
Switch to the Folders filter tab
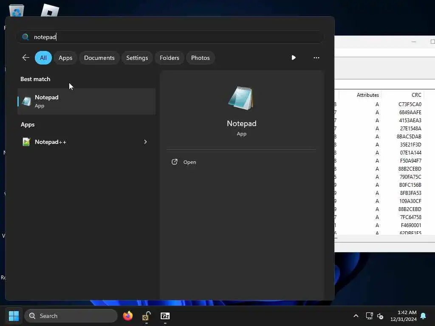(169, 58)
